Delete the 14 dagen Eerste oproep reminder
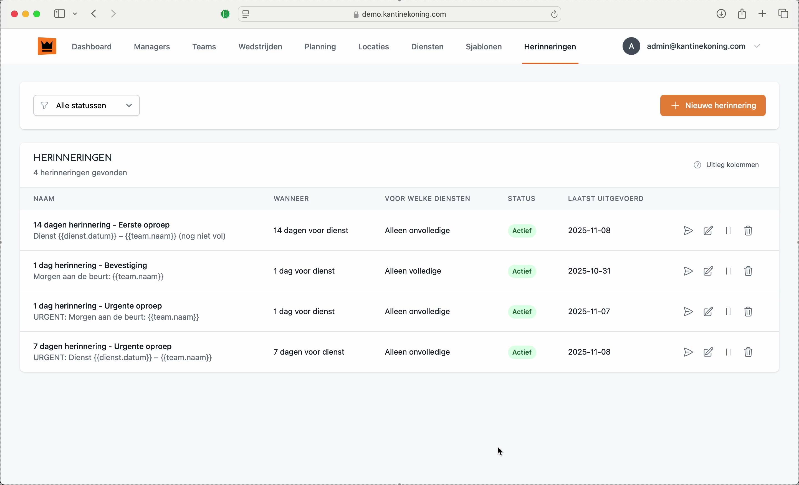Image resolution: width=799 pixels, height=485 pixels. (748, 231)
